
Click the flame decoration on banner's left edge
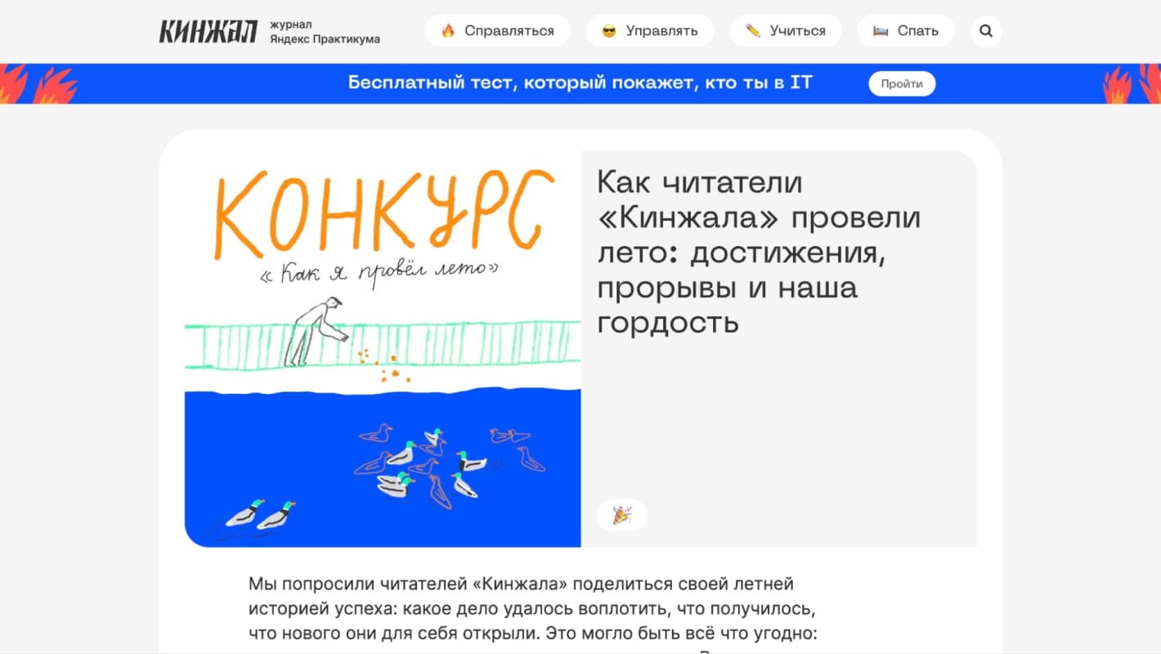click(37, 84)
